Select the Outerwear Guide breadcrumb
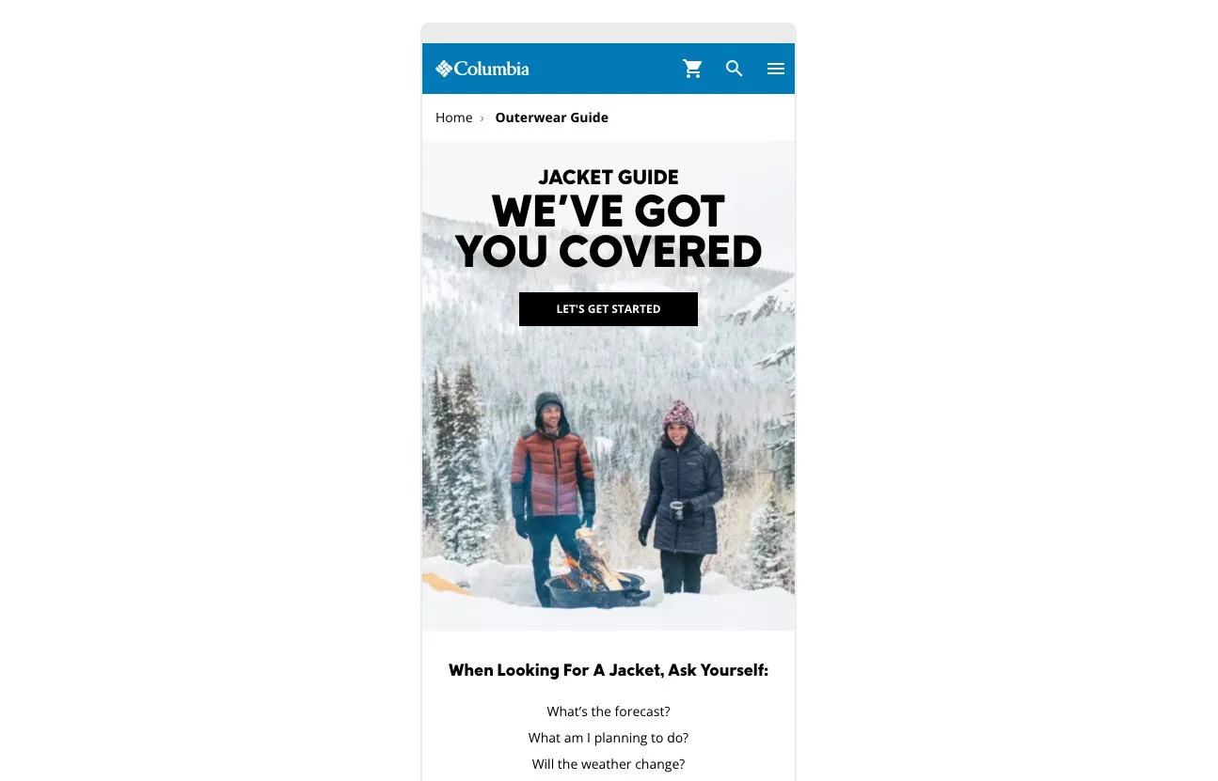The height and width of the screenshot is (781, 1218). click(x=552, y=117)
